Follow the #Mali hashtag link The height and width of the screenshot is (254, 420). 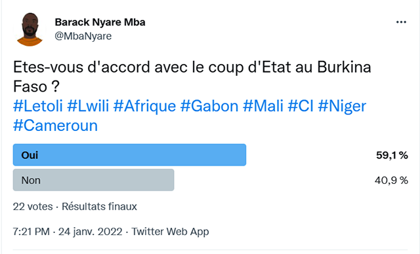pyautogui.click(x=263, y=106)
